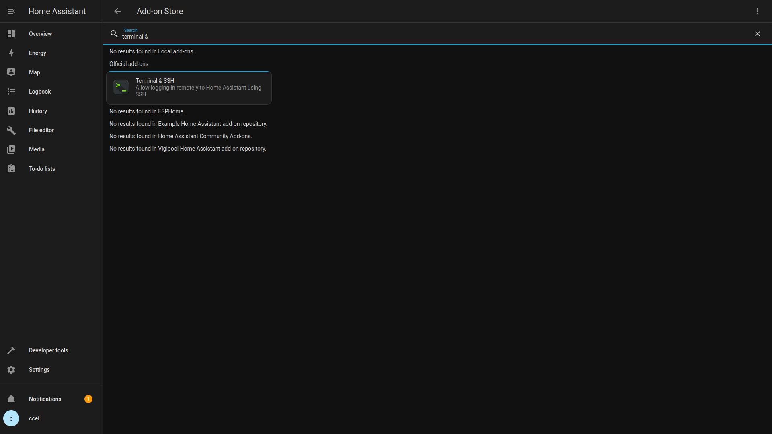Image resolution: width=772 pixels, height=434 pixels.
Task: Open File editor wrench icon
Action: 11,130
